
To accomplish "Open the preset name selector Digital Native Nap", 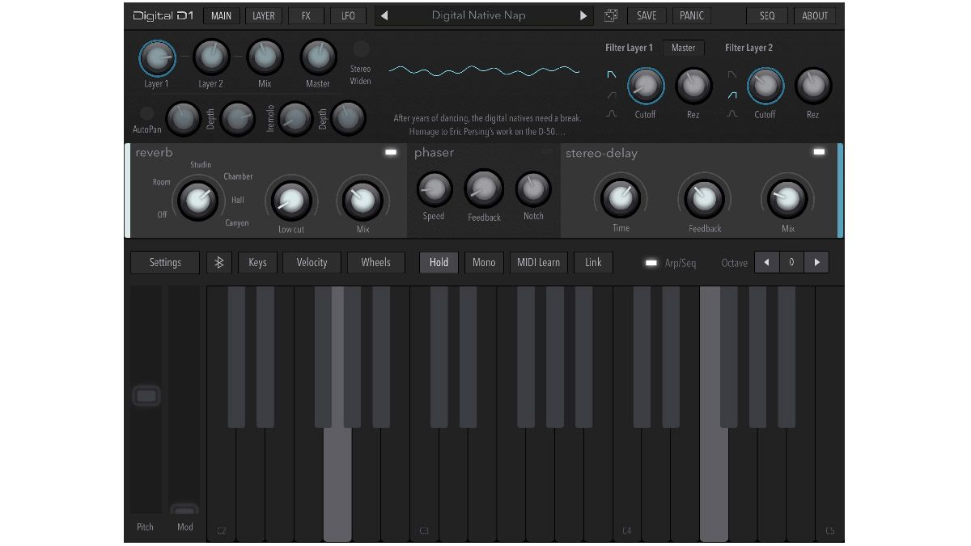I will pos(484,15).
